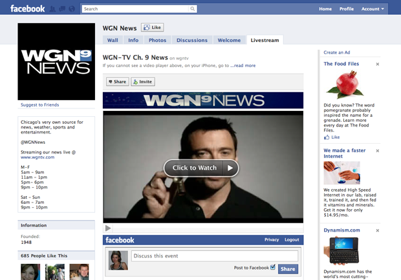Click the Share button above the video
The height and width of the screenshot is (280, 401).
coord(117,81)
